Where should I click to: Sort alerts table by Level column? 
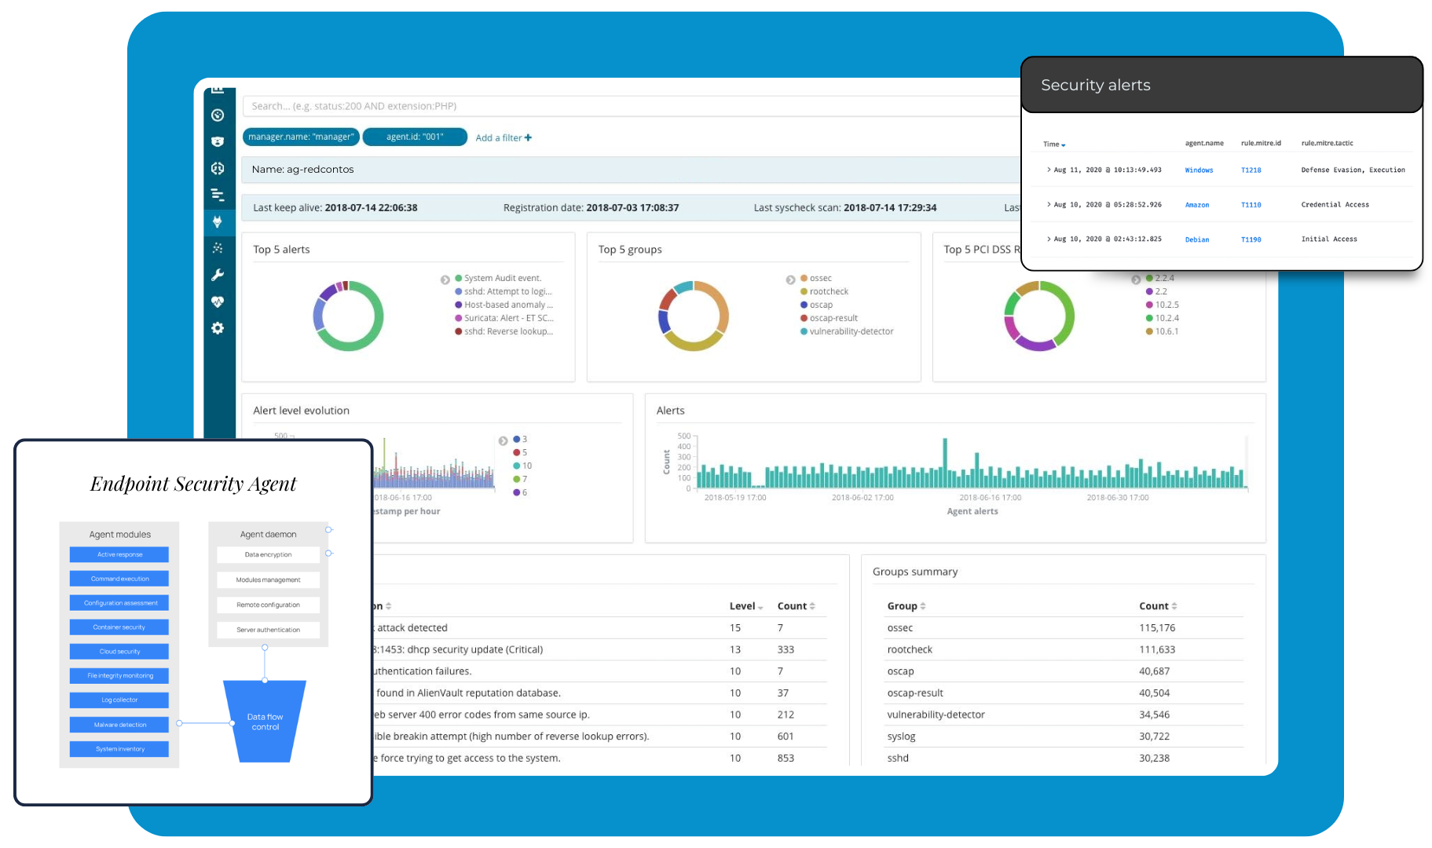pyautogui.click(x=746, y=606)
